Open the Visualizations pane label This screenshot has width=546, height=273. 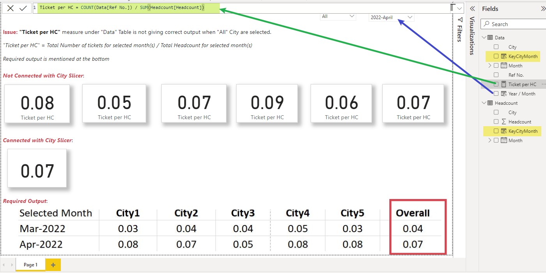[472, 35]
